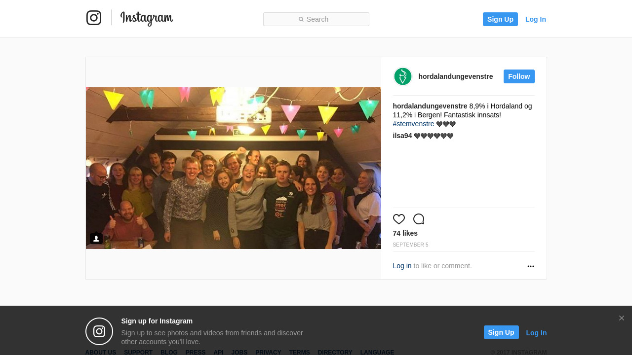Focus the Search field

pyautogui.click(x=316, y=19)
